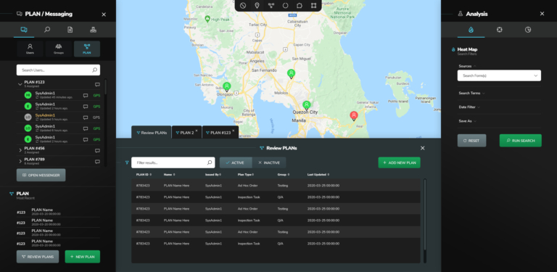Expand the PLAN #789 group
Viewport: 557px width, 272px height.
click(x=20, y=162)
